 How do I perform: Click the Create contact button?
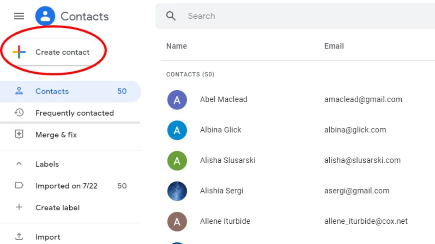pyautogui.click(x=53, y=52)
